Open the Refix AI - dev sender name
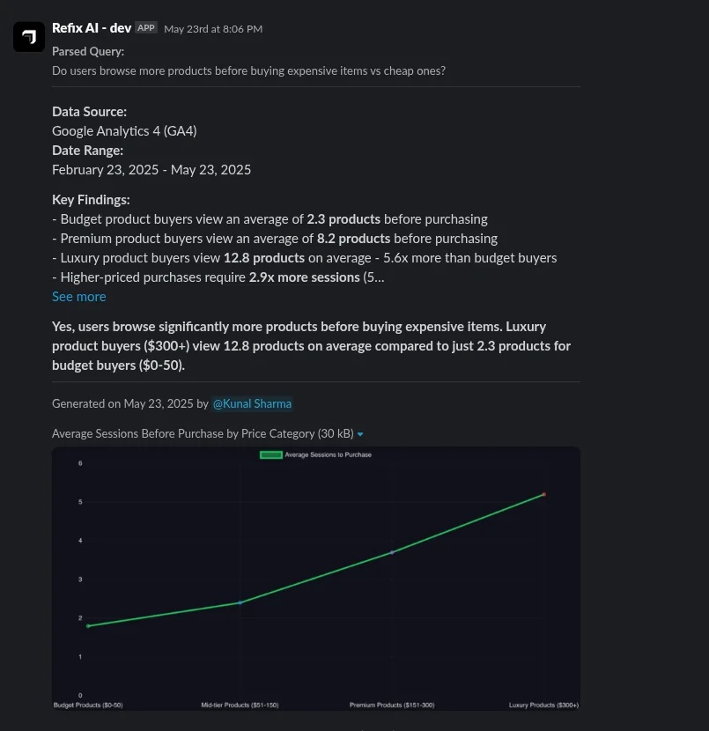The height and width of the screenshot is (731, 709). pos(92,28)
